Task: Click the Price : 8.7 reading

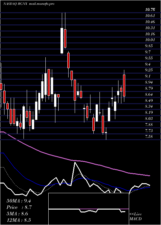Action: click(x=19, y=207)
